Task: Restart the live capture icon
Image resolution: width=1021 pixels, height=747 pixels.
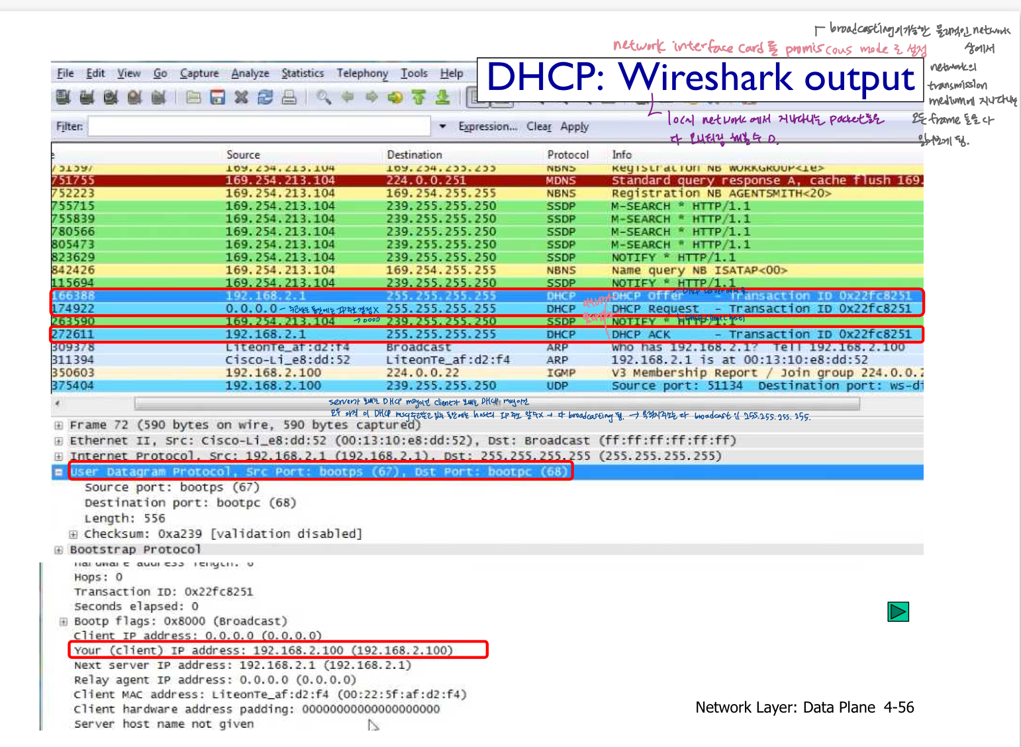Action: (x=158, y=97)
